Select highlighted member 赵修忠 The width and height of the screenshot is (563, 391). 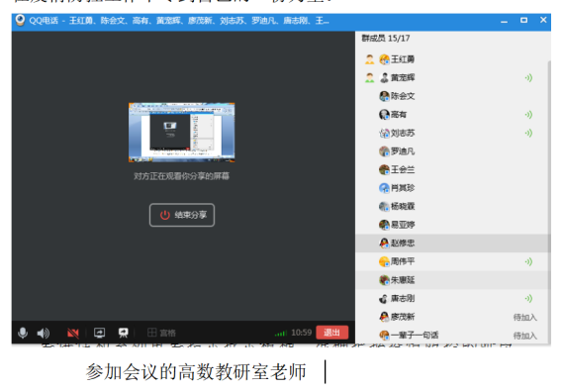tap(452, 244)
